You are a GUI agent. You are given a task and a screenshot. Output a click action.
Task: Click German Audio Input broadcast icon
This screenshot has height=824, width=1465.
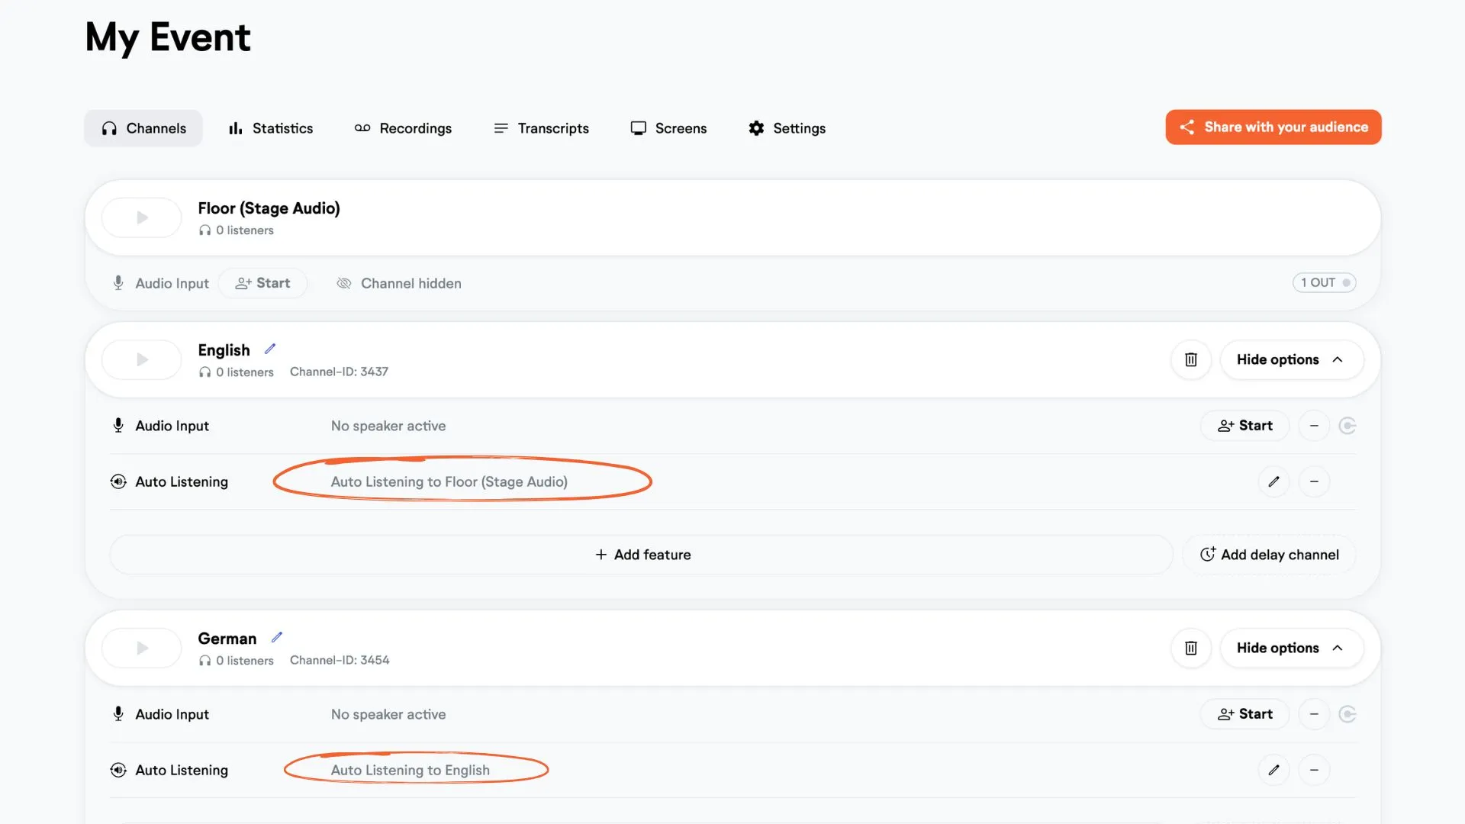(x=1347, y=714)
